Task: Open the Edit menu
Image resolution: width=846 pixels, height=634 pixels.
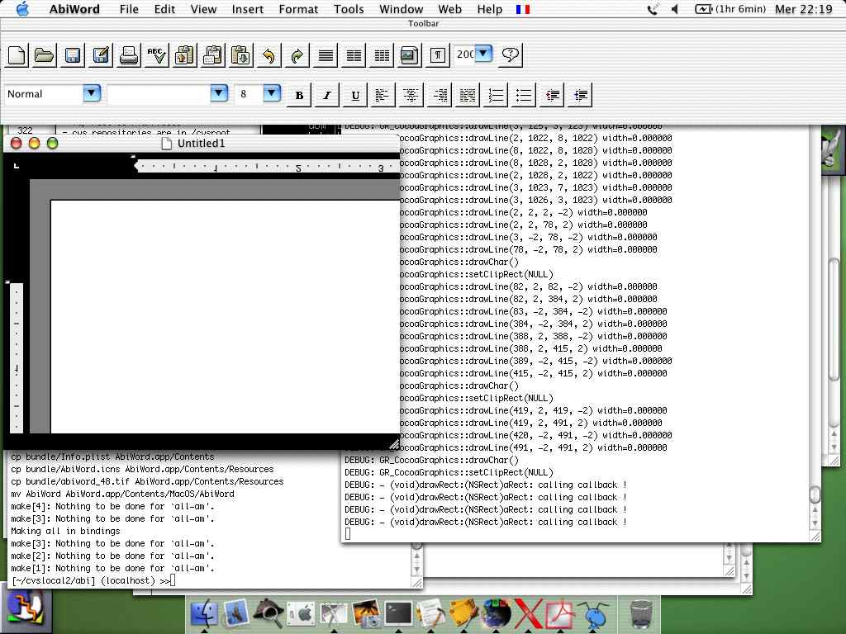Action: (x=164, y=9)
